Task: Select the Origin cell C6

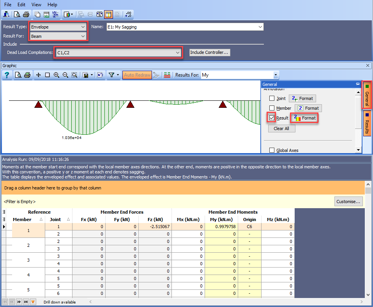Action: click(249, 227)
